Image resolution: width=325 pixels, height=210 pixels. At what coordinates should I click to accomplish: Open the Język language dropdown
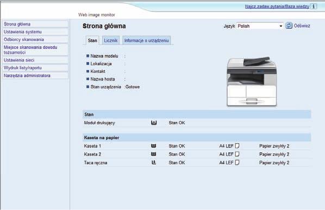[260, 26]
